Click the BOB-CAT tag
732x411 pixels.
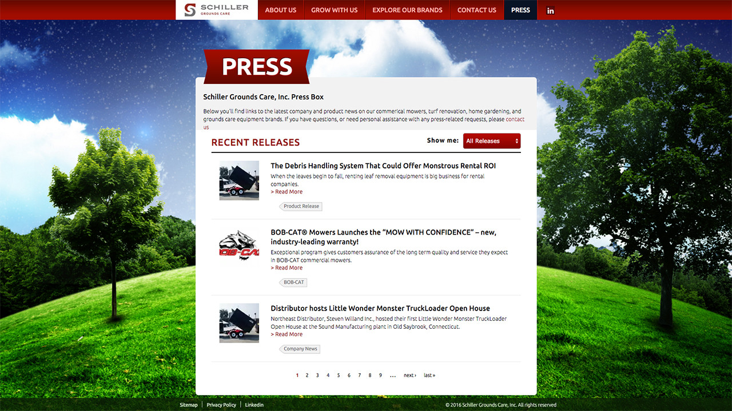click(293, 283)
